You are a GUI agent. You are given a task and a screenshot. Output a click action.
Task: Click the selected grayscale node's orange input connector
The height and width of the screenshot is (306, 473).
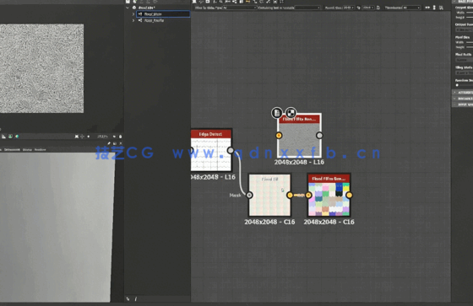tap(279, 136)
